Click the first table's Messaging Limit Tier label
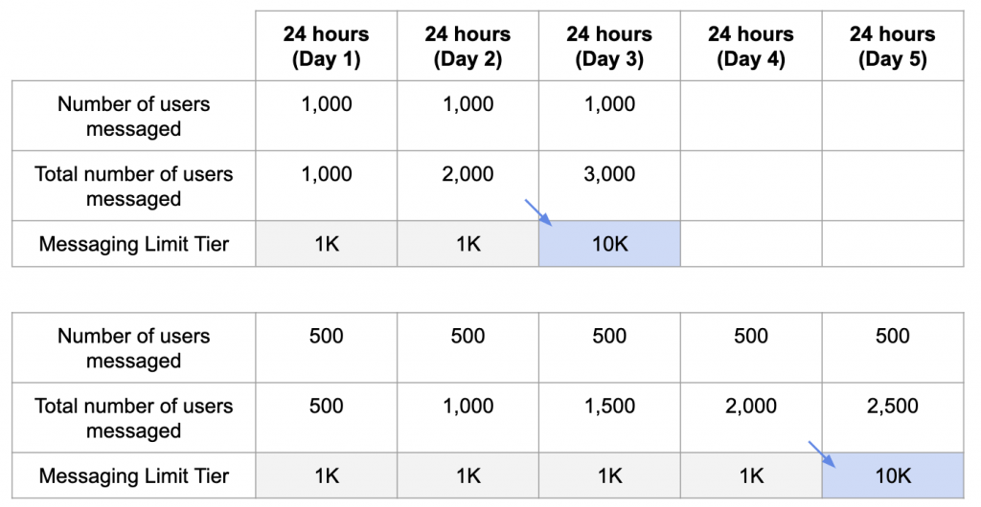Image resolution: width=981 pixels, height=507 pixels. [134, 244]
